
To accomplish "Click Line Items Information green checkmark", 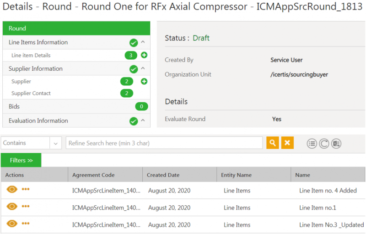I will pyautogui.click(x=134, y=43).
